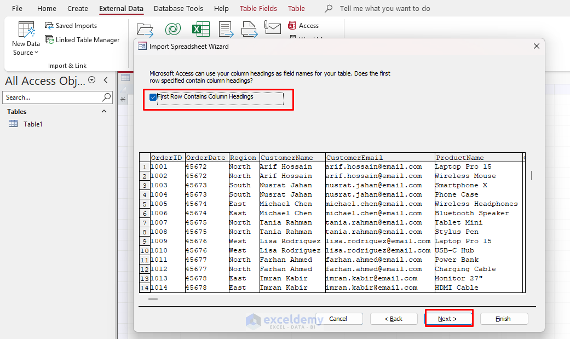Open the All Access Objects dropdown menu
This screenshot has width=570, height=339.
(x=92, y=79)
